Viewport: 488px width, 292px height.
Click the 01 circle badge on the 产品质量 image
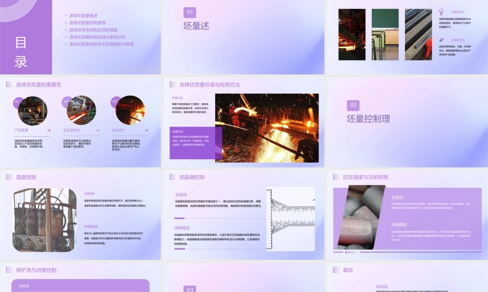tap(17, 102)
